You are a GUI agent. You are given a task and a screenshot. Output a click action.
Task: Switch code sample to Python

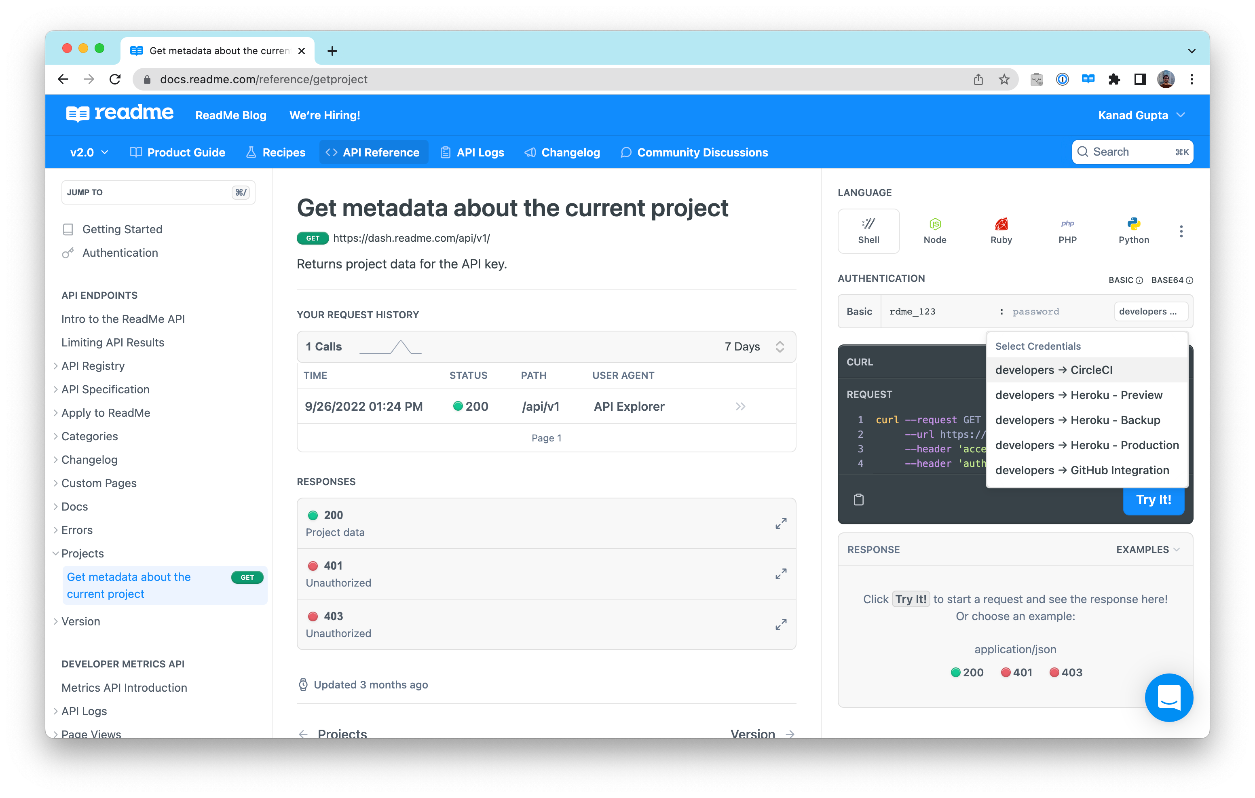[x=1134, y=231]
